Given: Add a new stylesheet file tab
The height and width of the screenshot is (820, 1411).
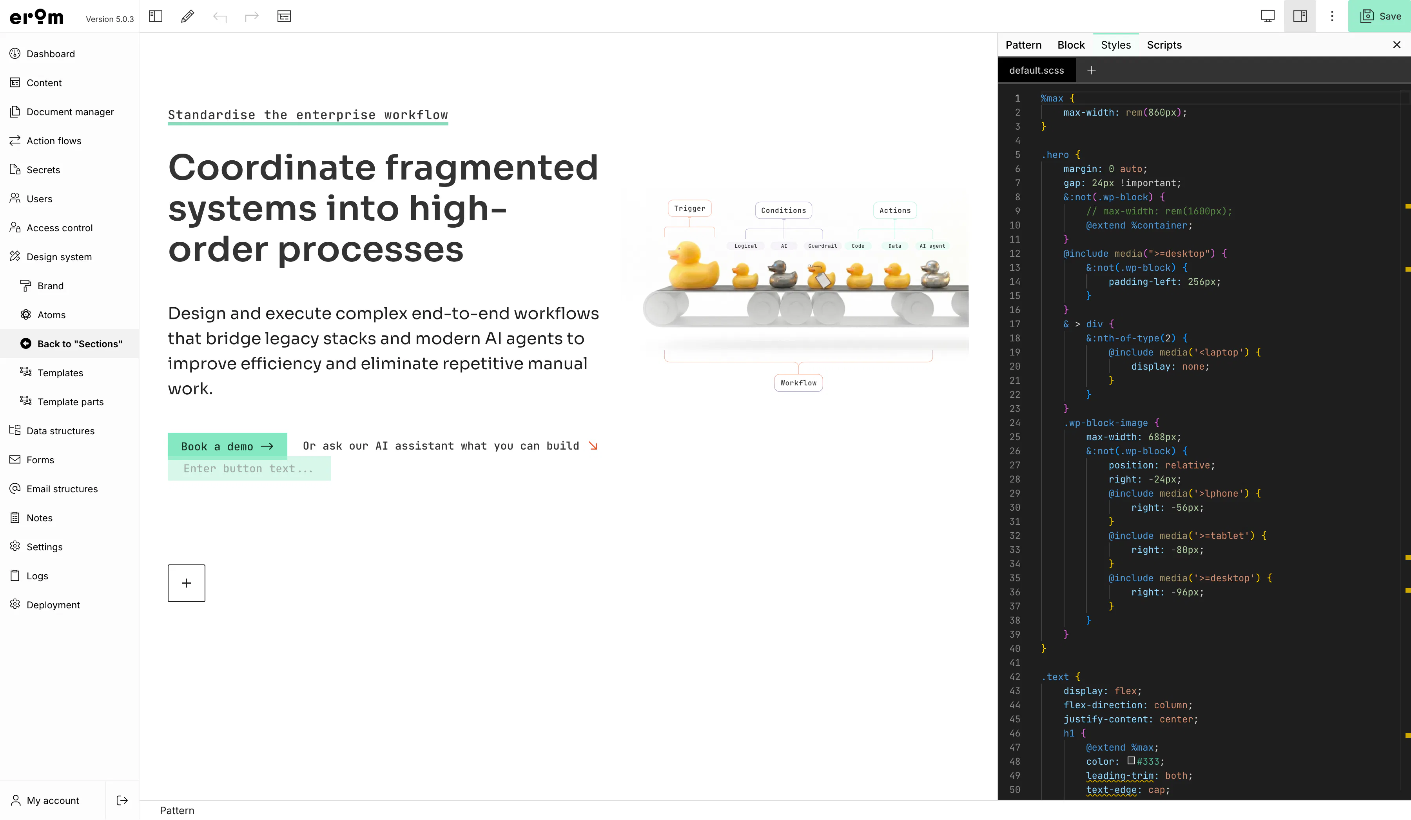Looking at the screenshot, I should tap(1091, 70).
